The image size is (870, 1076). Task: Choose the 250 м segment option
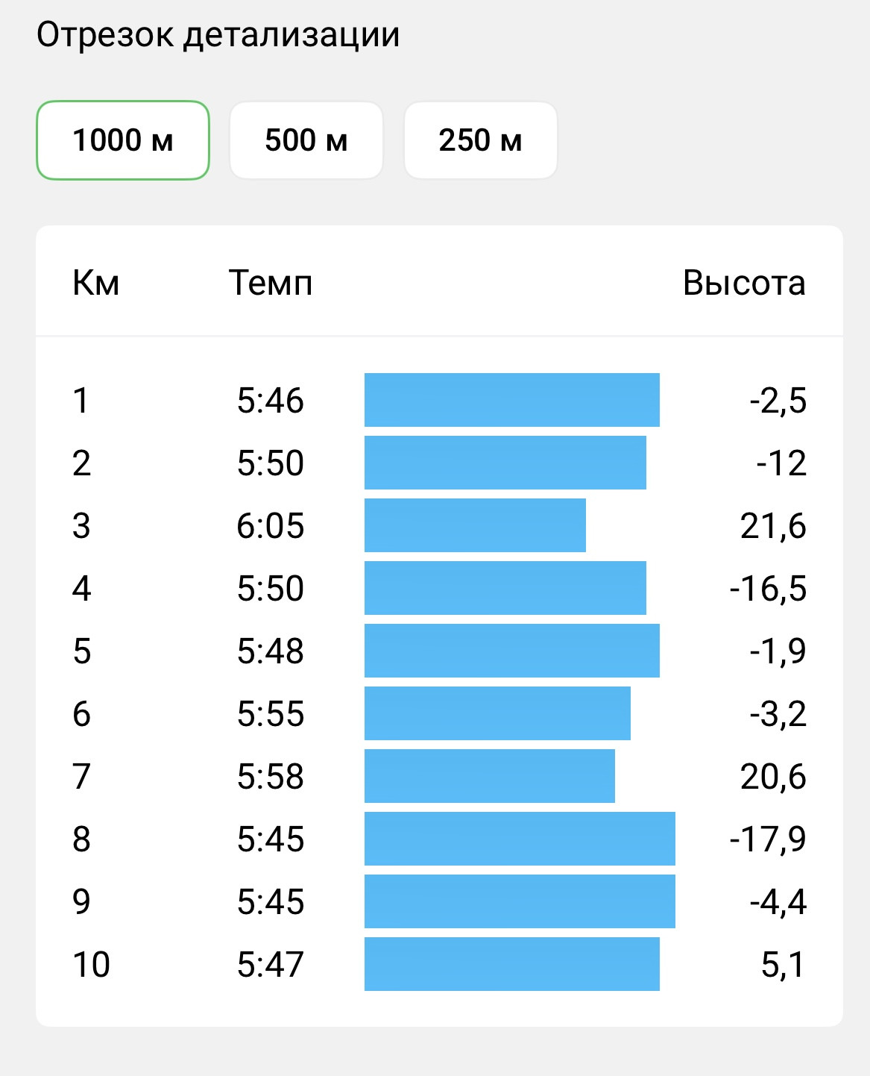481,140
